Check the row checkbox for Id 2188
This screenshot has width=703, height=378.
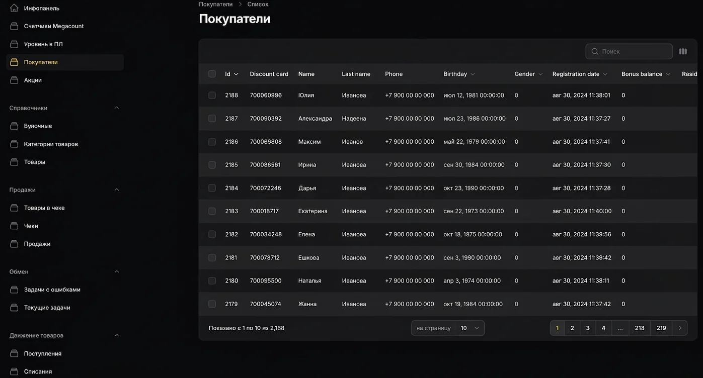[212, 95]
